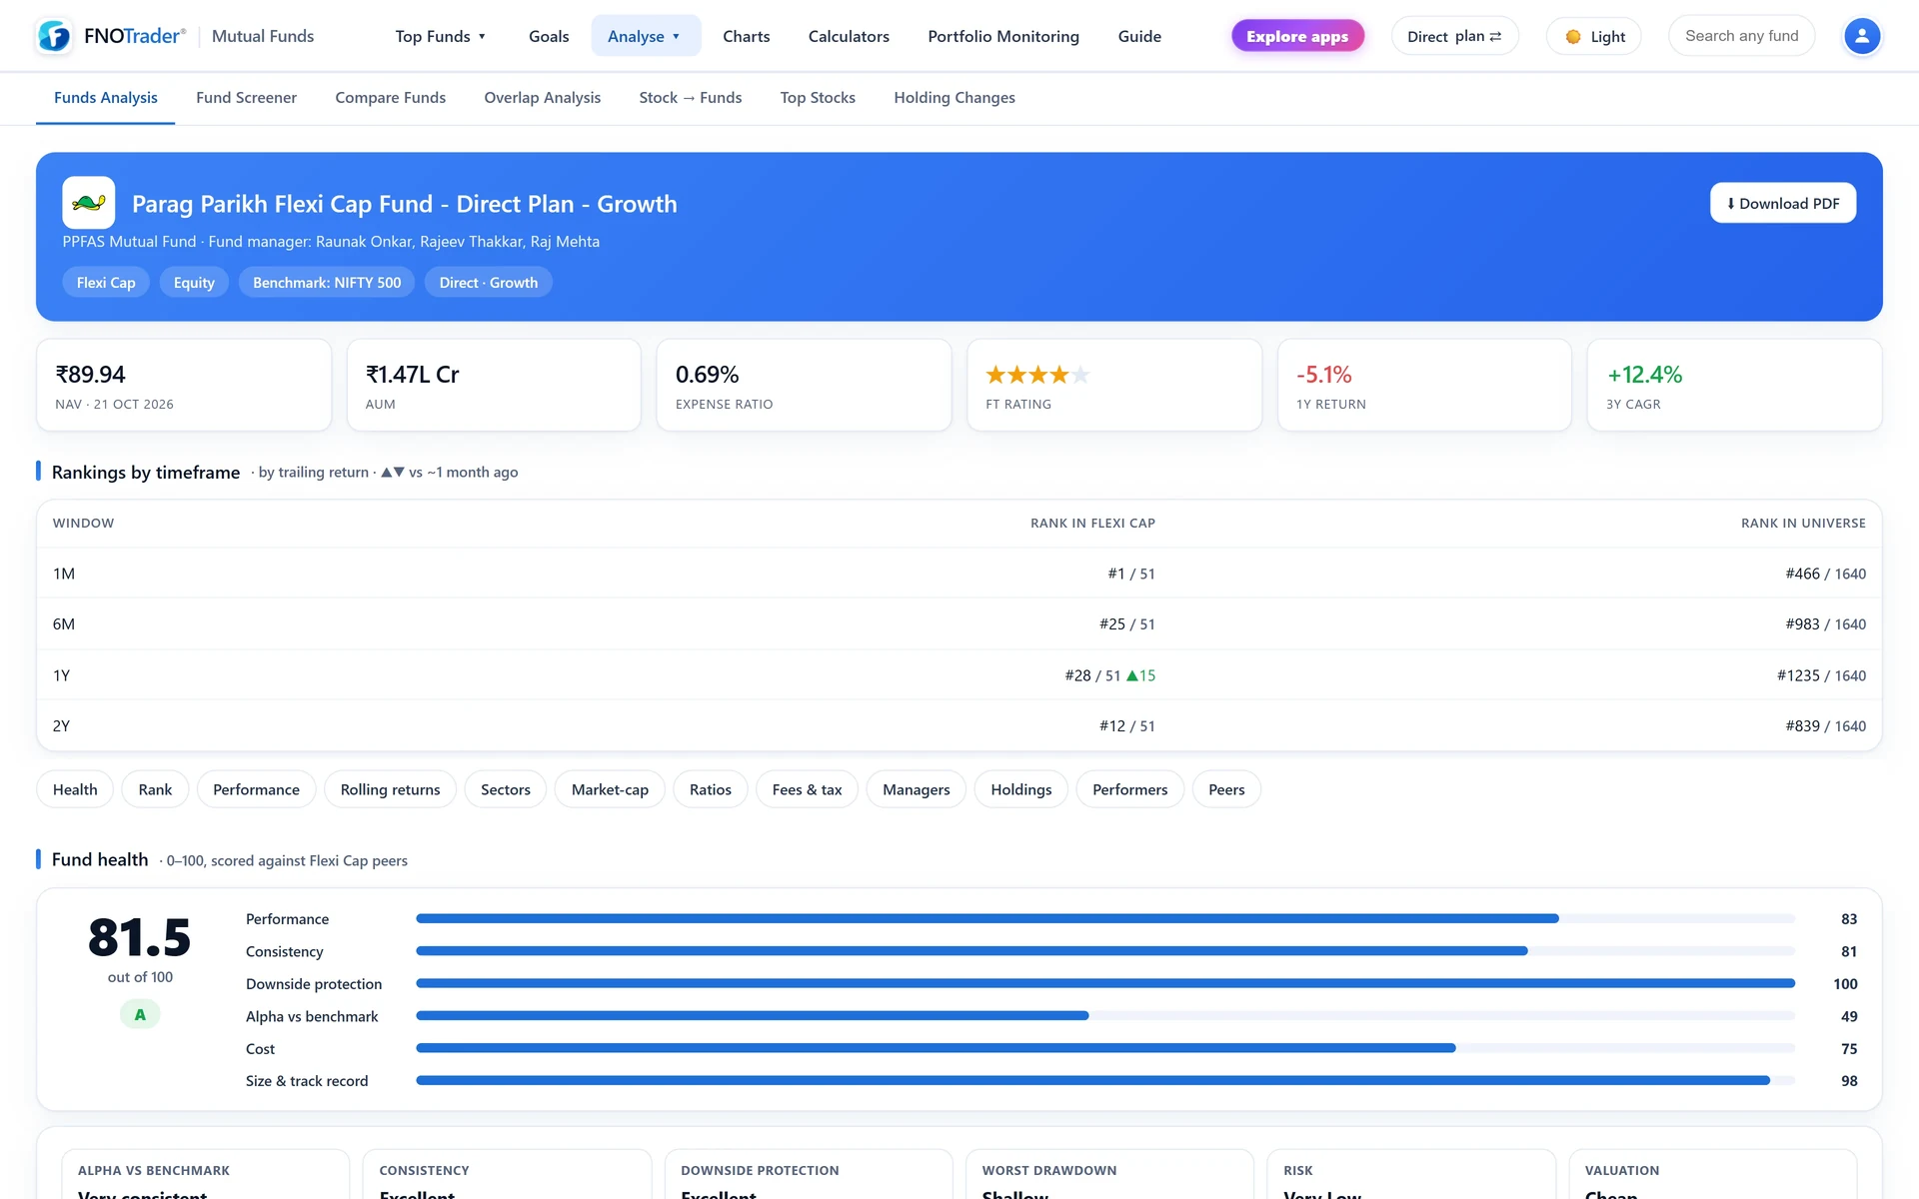Click the Holdings section chip
This screenshot has height=1199, width=1919.
click(1021, 789)
